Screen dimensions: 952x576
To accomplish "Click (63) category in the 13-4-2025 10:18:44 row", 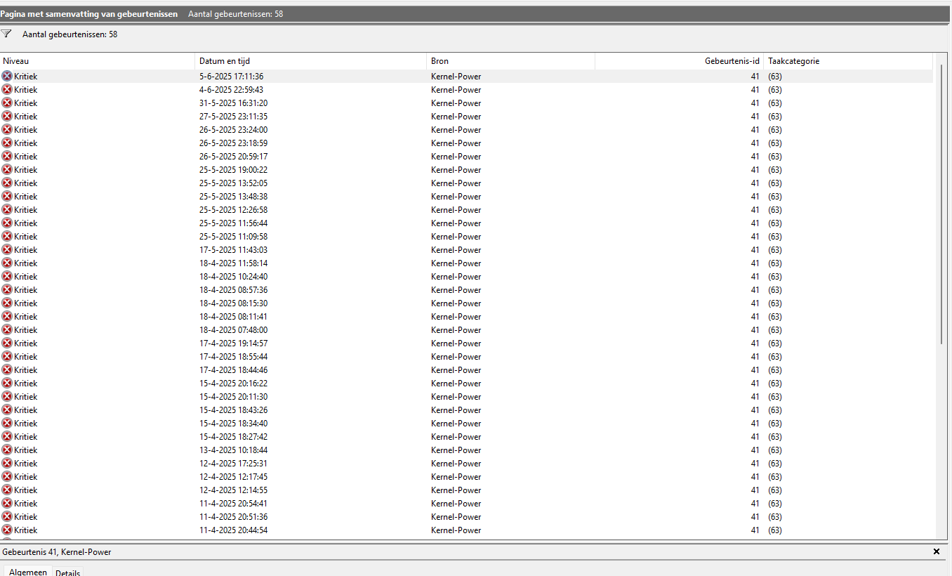I will pos(774,450).
